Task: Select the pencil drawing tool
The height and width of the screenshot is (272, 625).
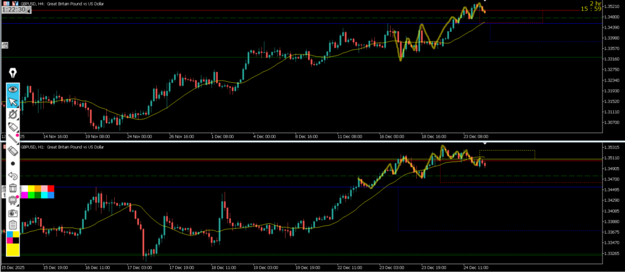Action: (13, 126)
